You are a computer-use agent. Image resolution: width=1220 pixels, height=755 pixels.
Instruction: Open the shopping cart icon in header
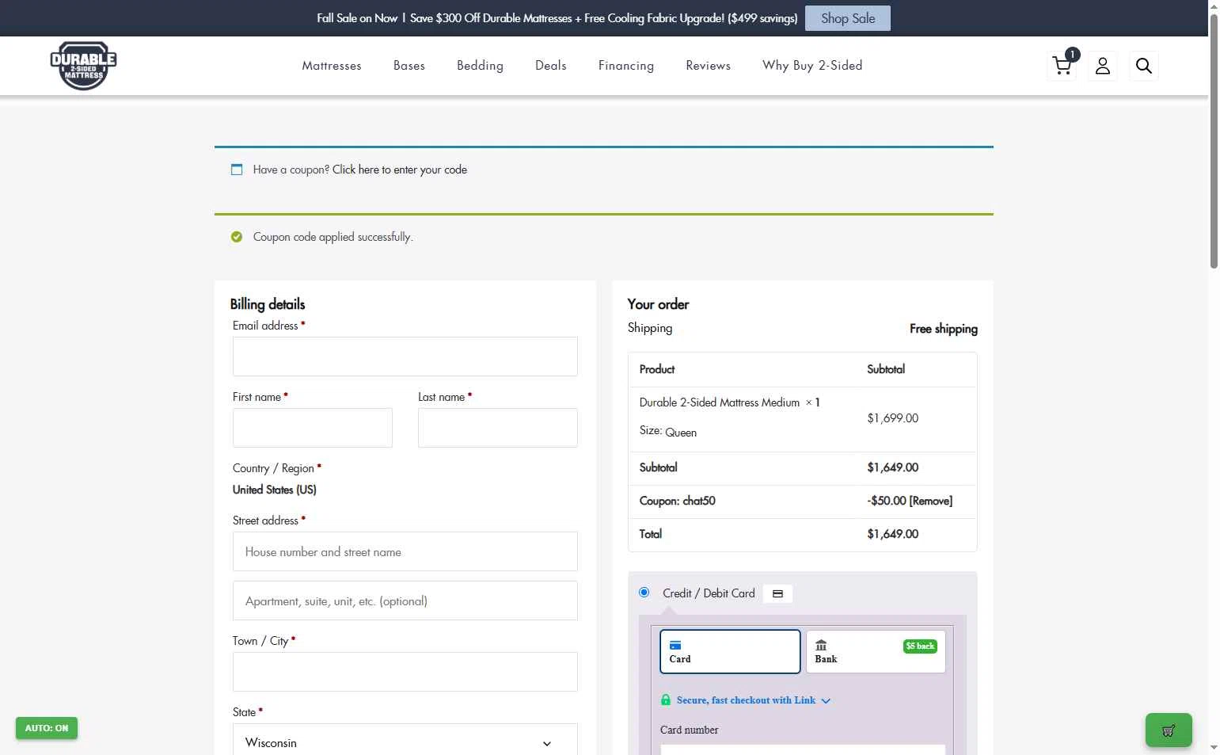click(1062, 66)
